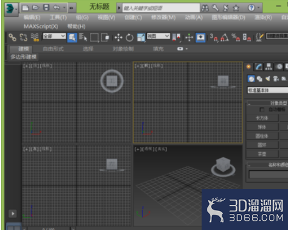Open the Motion tab in command panel

click(x=279, y=67)
